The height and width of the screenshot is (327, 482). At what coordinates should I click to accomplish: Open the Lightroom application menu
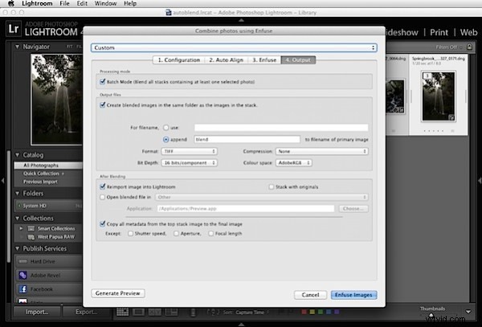tap(37, 4)
